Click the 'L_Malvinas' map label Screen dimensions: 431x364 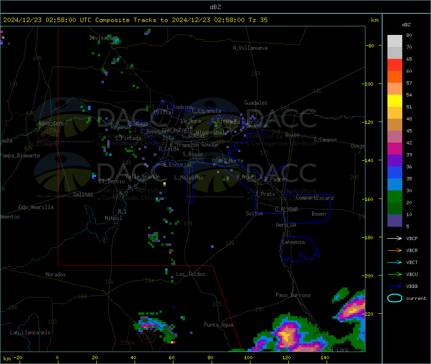(189, 177)
